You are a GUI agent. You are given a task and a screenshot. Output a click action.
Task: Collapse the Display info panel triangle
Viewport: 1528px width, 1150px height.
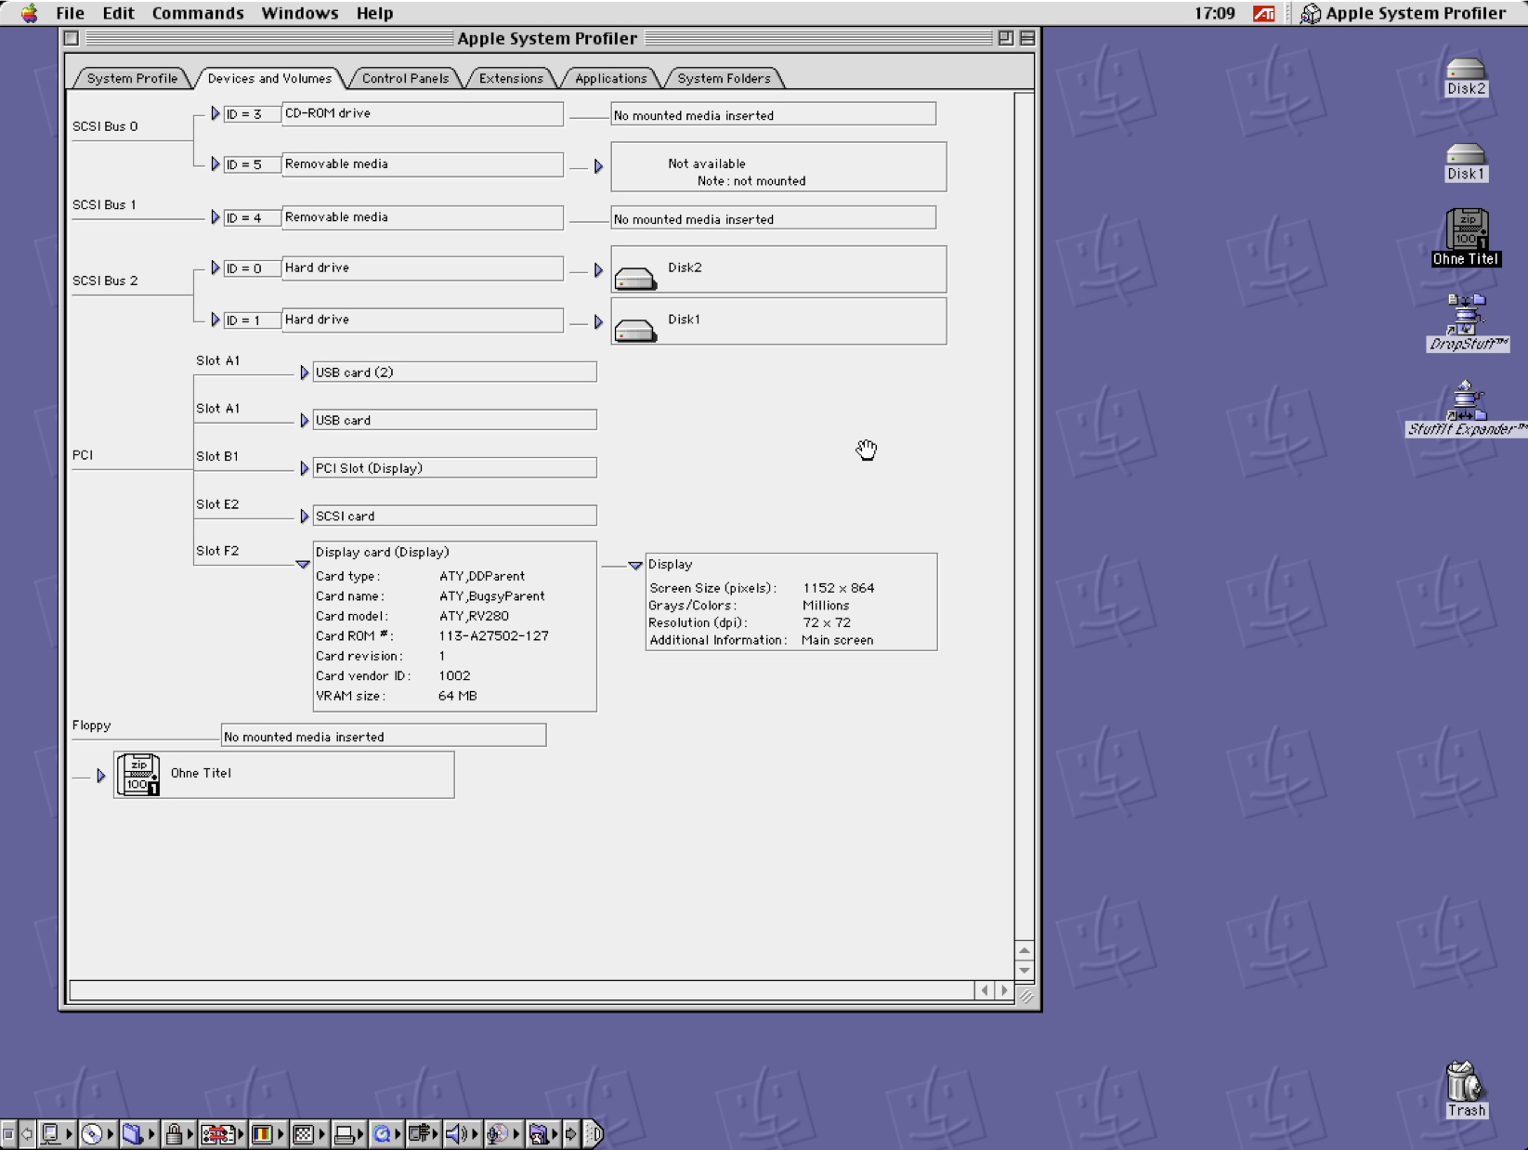[x=635, y=566]
